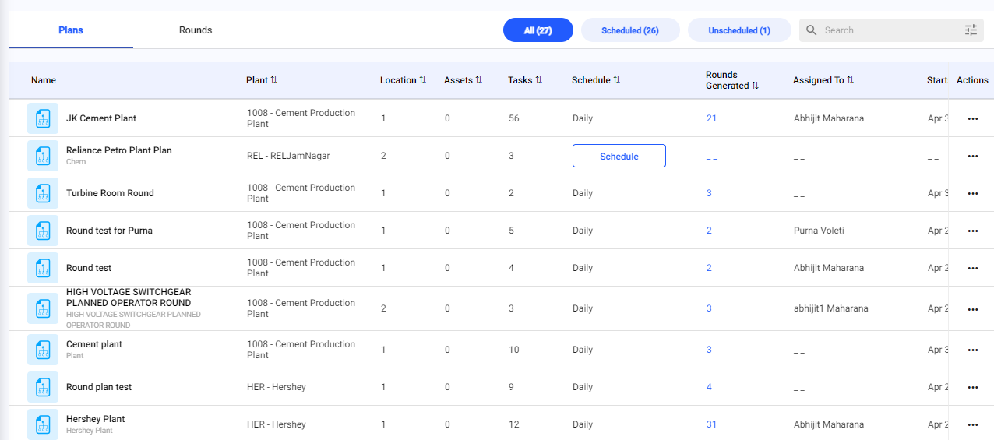This screenshot has width=994, height=440.
Task: Open actions menu for JK Cement Plant
Action: pyautogui.click(x=972, y=118)
